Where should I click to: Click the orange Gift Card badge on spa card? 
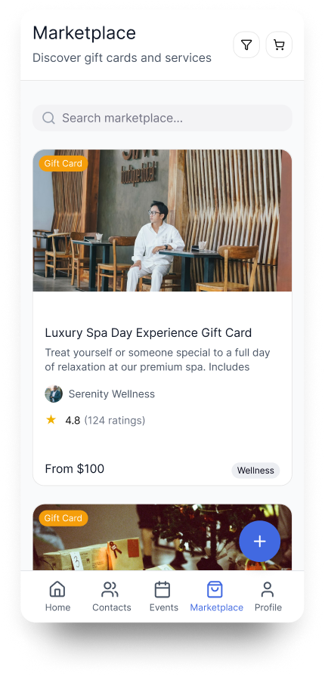click(x=63, y=163)
